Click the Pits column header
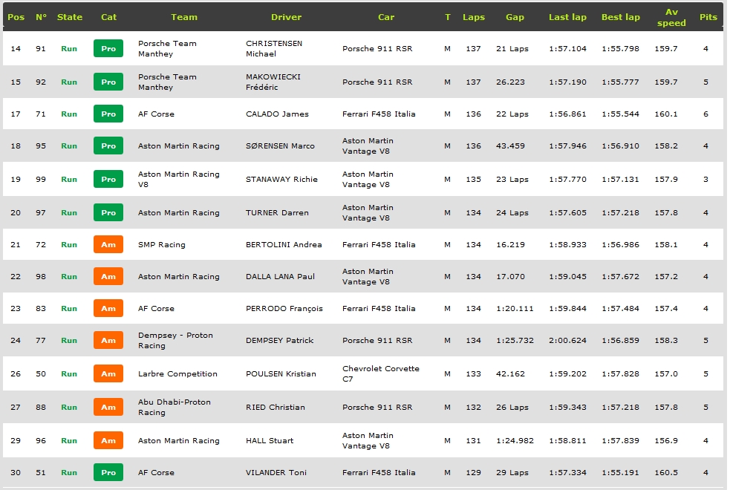This screenshot has width=730, height=490. (708, 17)
